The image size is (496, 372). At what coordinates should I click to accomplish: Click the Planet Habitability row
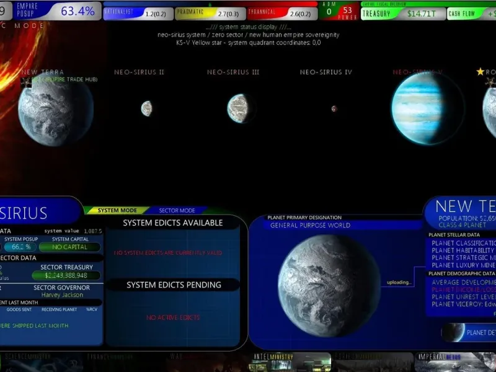coord(464,250)
